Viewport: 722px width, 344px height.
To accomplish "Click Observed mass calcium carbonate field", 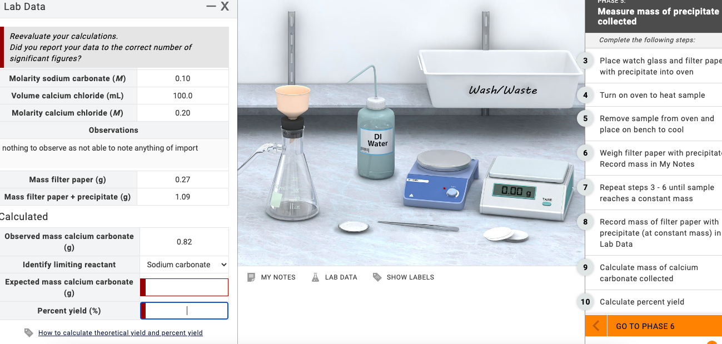I will (185, 242).
